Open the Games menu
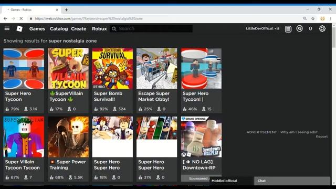Image resolution: width=336 pixels, height=189 pixels. click(37, 29)
